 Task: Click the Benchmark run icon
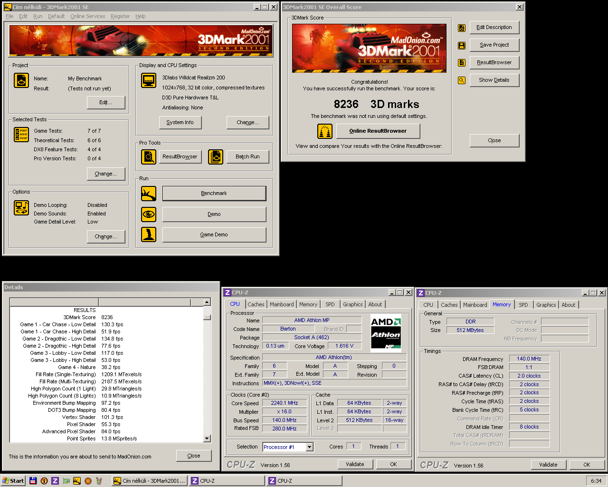[149, 194]
